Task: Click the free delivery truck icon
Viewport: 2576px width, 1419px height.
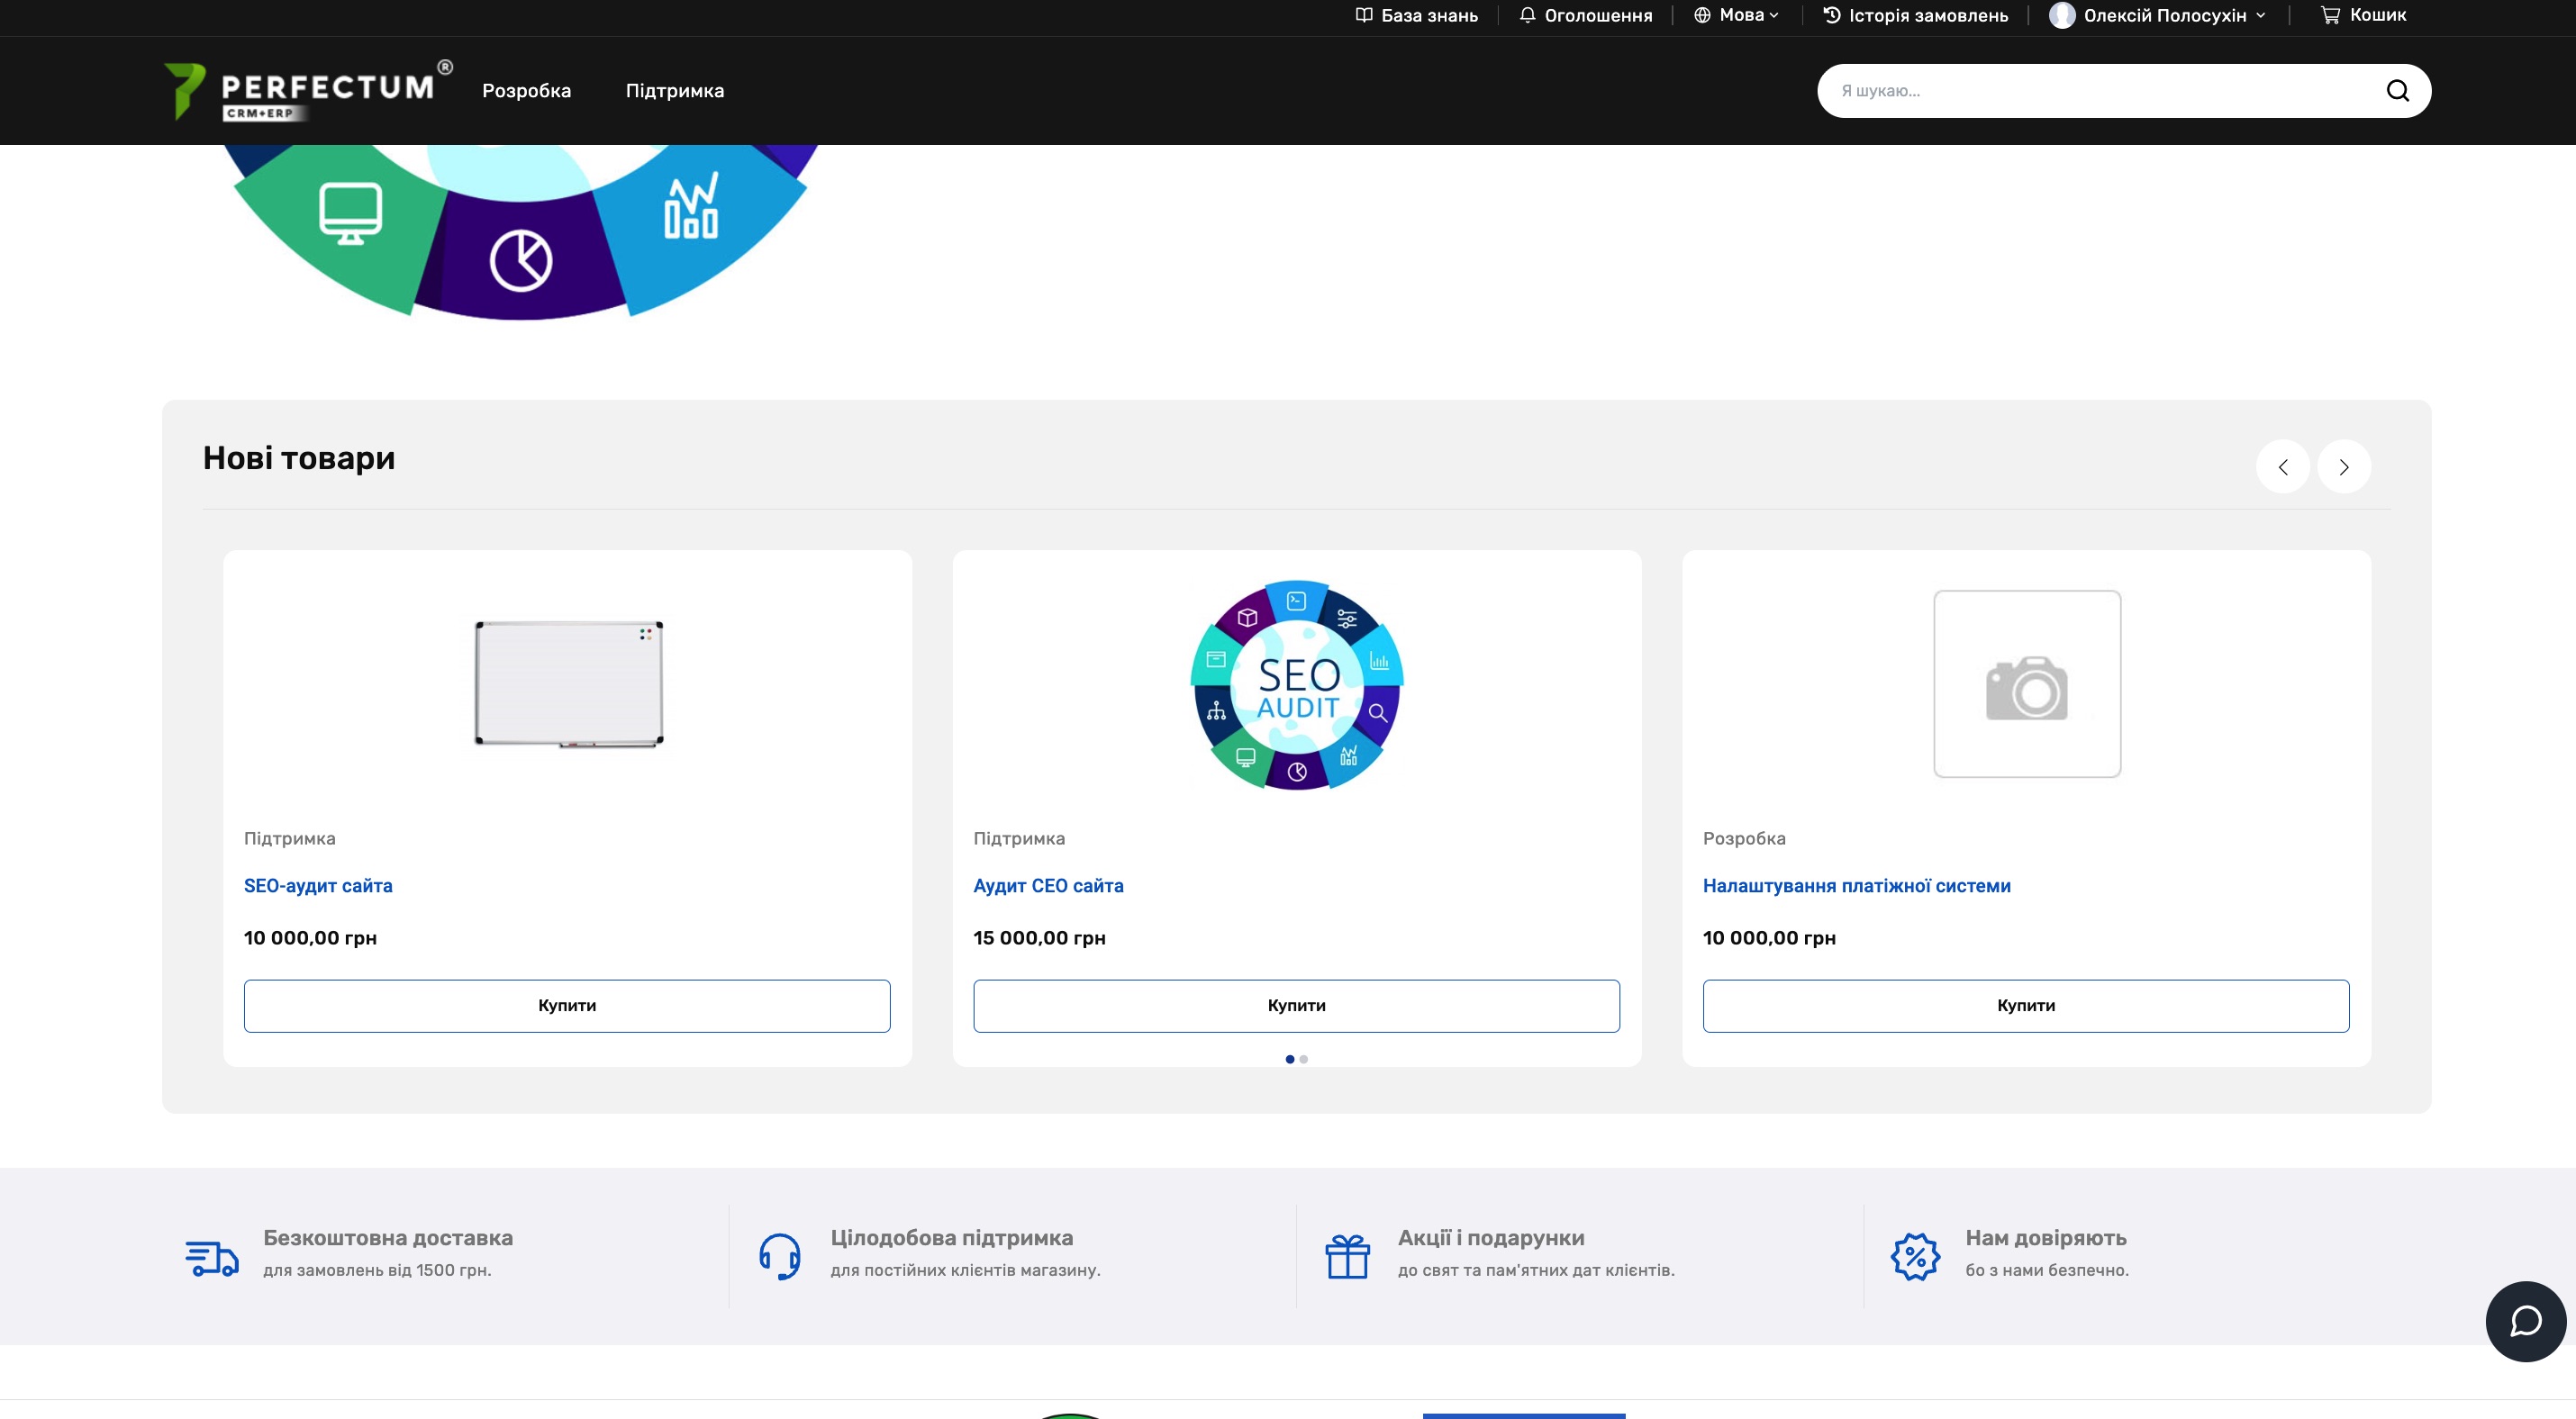Action: pyautogui.click(x=212, y=1257)
